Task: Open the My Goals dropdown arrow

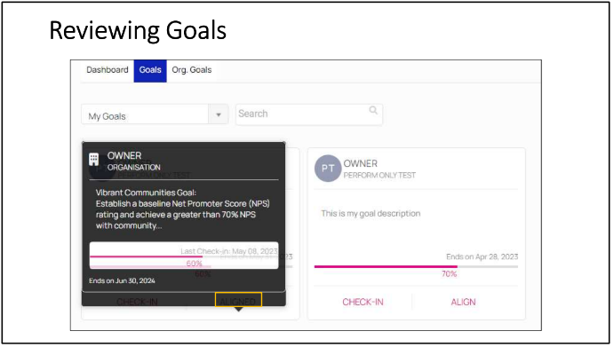Action: 219,114
